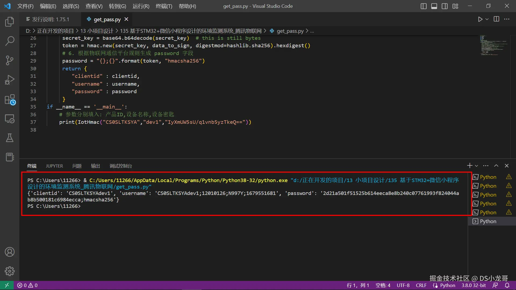Open the Source Control view
This screenshot has width=516, height=290.
click(10, 60)
